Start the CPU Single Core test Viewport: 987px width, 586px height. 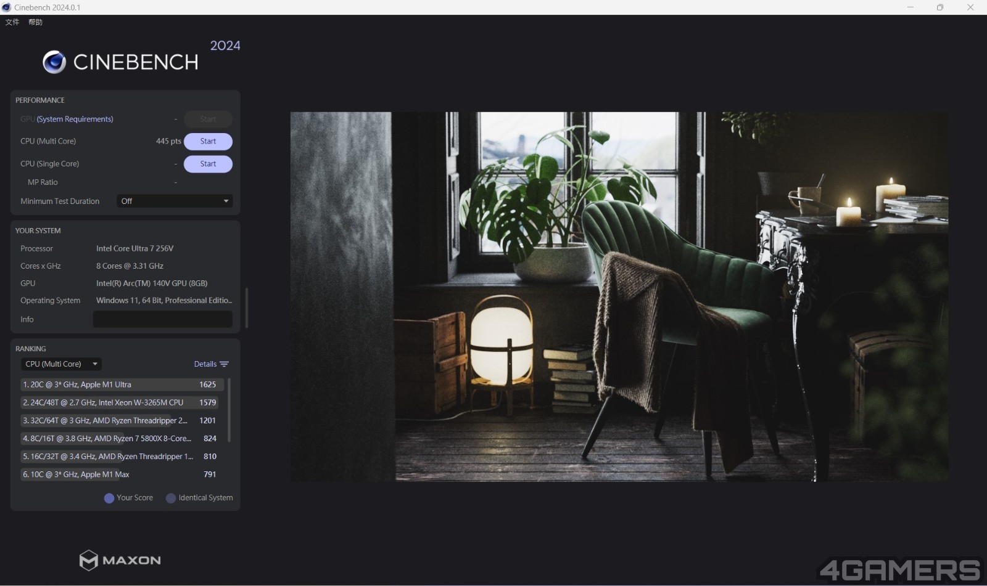pyautogui.click(x=208, y=164)
